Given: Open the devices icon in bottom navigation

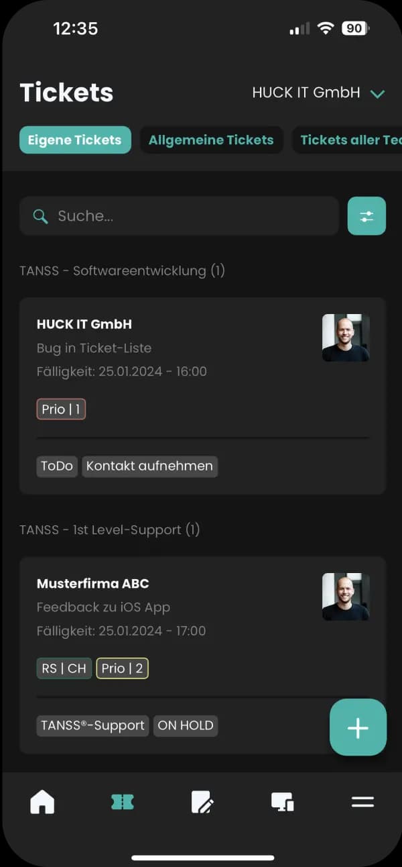Looking at the screenshot, I should pyautogui.click(x=282, y=802).
